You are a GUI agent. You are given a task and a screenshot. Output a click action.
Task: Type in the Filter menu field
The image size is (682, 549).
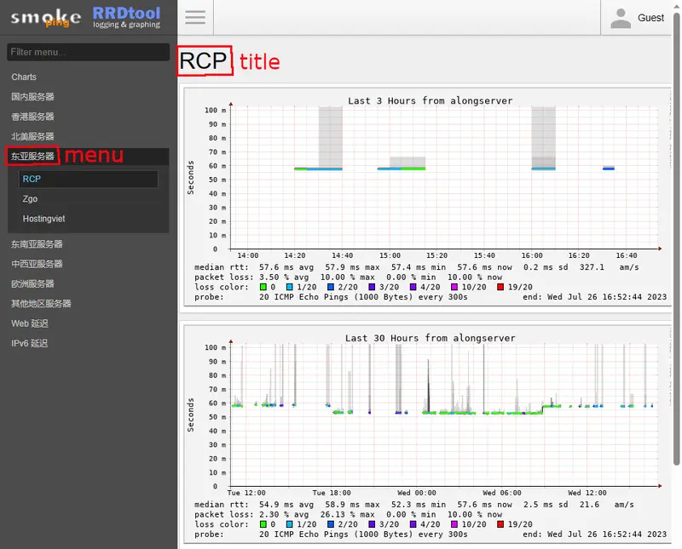click(88, 53)
